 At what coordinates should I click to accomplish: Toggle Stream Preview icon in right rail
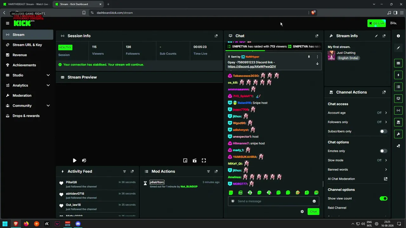[398, 63]
